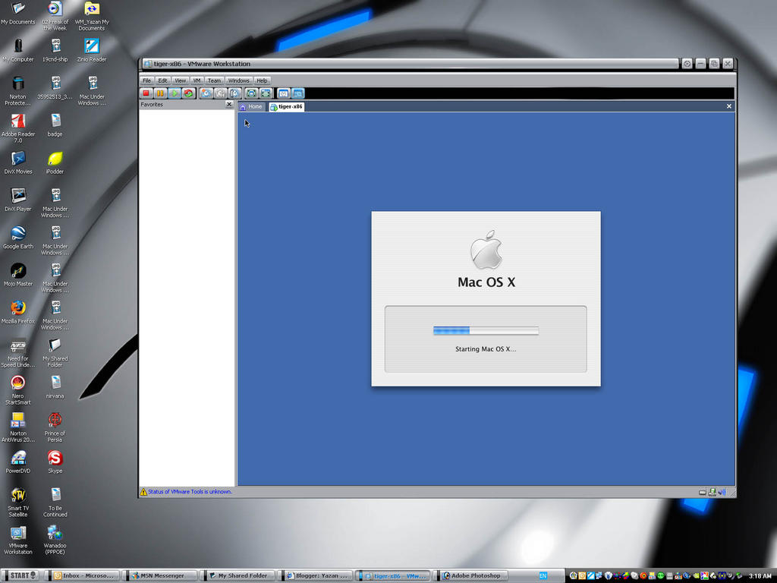Open the Team menu
This screenshot has height=583, width=777.
pos(215,80)
